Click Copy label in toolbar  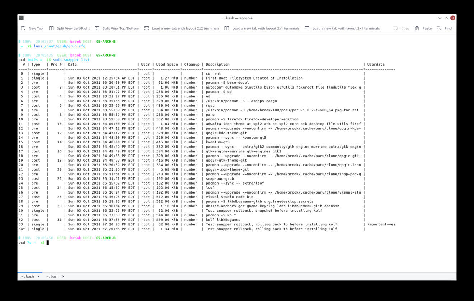pyautogui.click(x=405, y=28)
